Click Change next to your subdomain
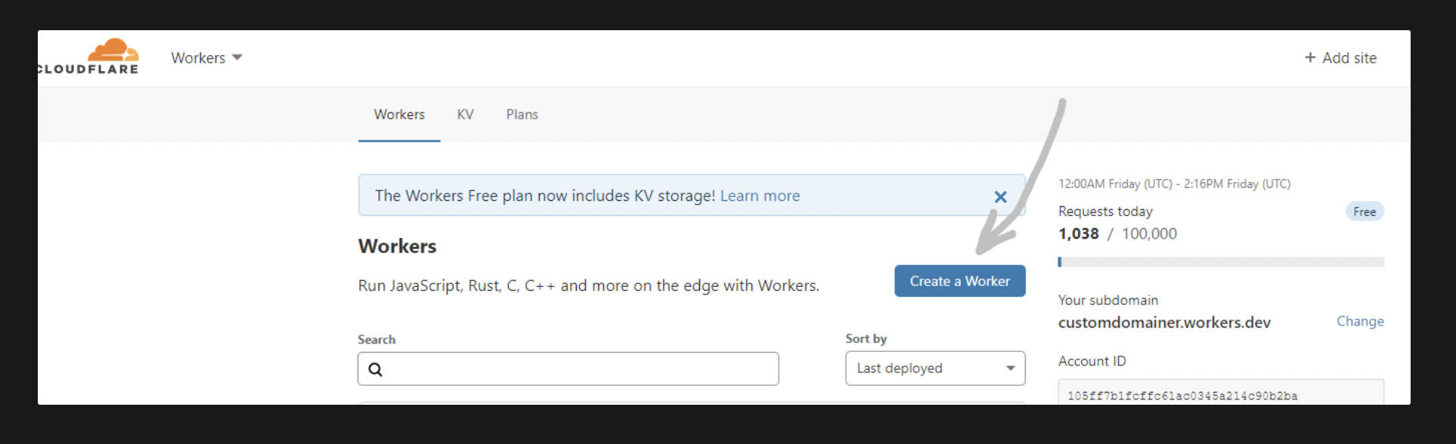This screenshot has width=1456, height=444. pos(1359,322)
